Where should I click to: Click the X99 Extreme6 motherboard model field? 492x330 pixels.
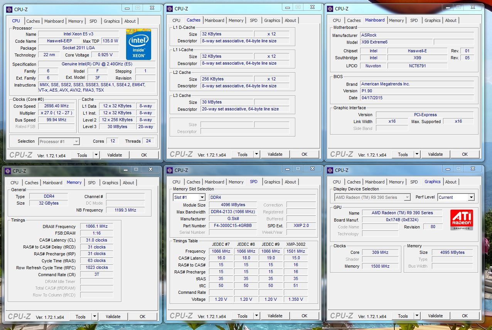coord(396,42)
